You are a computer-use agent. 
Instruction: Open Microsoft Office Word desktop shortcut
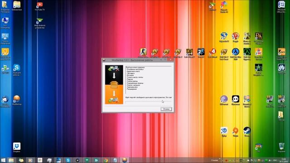click(x=281, y=7)
